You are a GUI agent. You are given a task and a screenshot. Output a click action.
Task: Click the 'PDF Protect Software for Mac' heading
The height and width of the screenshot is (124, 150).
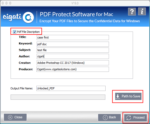(76, 14)
